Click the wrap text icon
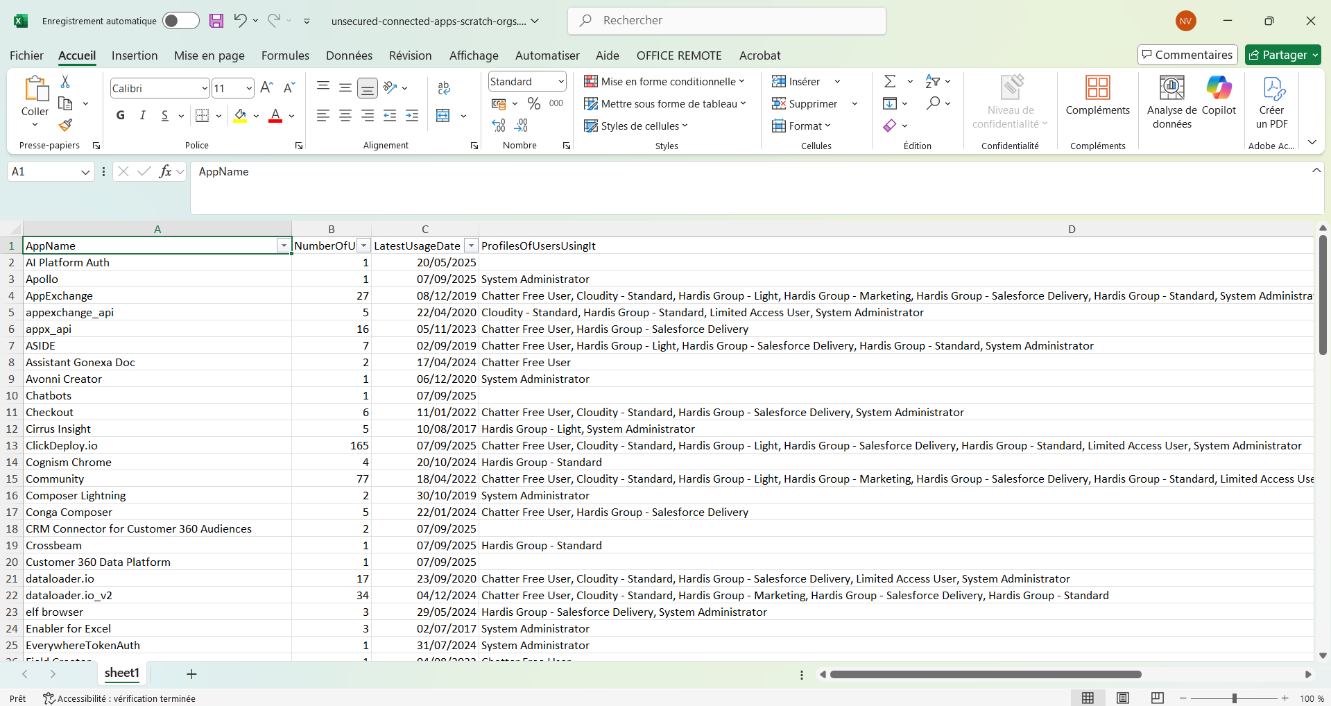Viewport: 1331px width, 706px height. 444,87
